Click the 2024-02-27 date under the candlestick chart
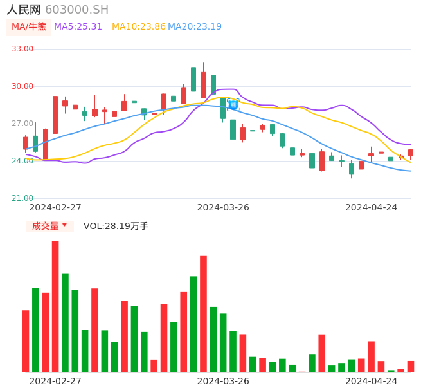 55,207
